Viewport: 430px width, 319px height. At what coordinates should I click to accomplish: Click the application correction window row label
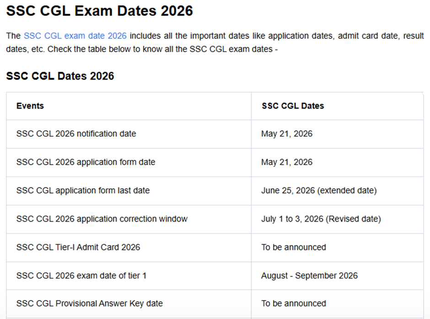(102, 219)
